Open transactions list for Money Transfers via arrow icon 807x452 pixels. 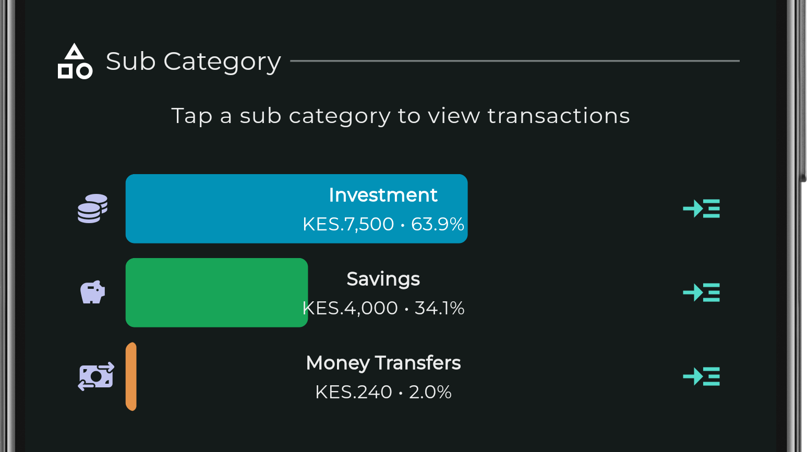701,376
